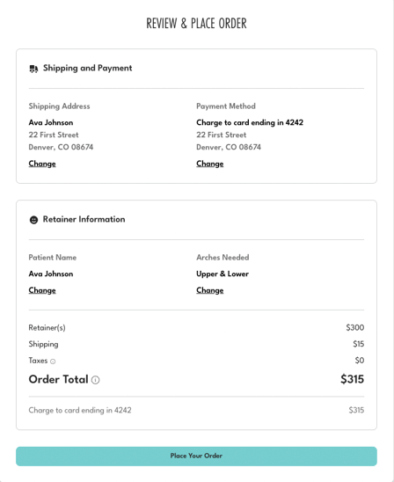Select the Order Total amount $315
This screenshot has width=394, height=482.
[352, 379]
